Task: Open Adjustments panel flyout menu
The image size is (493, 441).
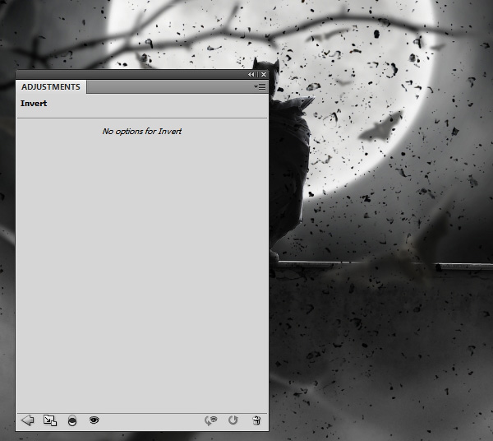Action: pyautogui.click(x=260, y=86)
